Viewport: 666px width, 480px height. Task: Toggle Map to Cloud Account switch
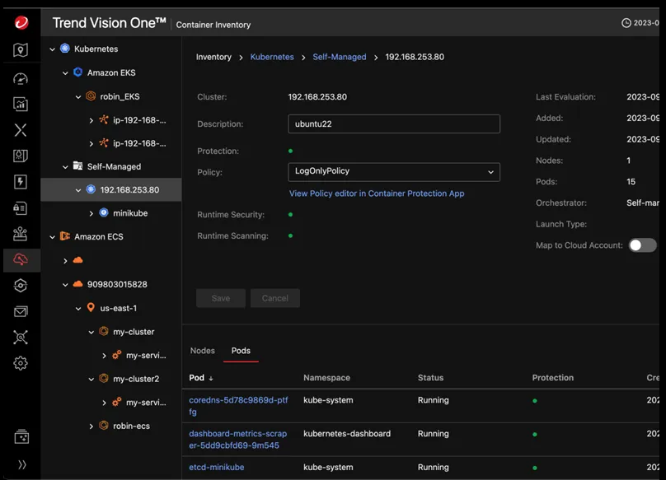642,245
